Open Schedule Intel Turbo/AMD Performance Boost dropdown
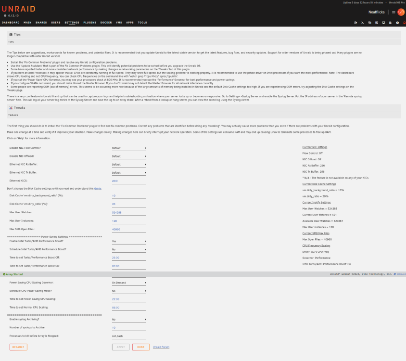Screen dimensions: 406x361 [129, 249]
